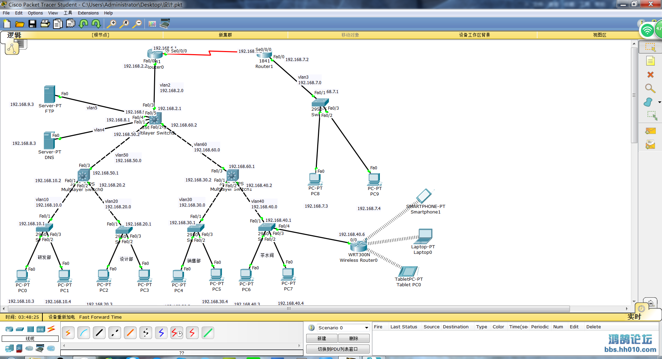662x359 pixels.
Task: Pick the Wireless Devices category
Action: tap(41, 329)
